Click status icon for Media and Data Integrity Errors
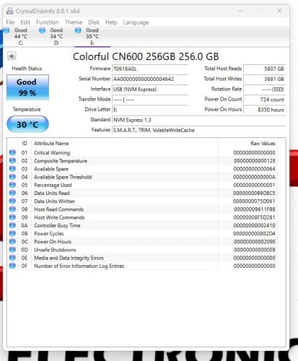 coord(12,258)
